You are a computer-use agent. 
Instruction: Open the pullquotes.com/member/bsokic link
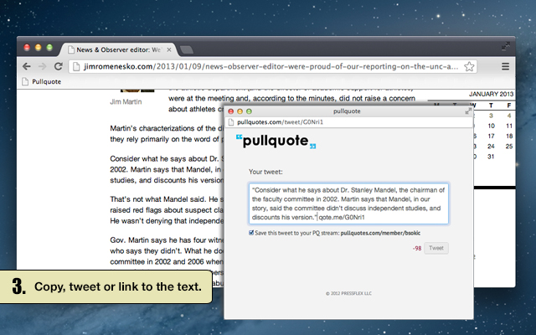pyautogui.click(x=380, y=233)
